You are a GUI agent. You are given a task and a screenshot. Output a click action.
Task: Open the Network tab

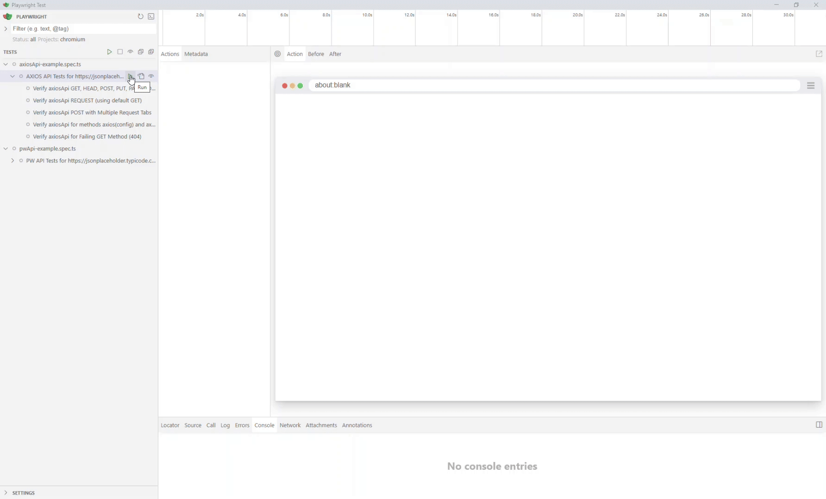pyautogui.click(x=290, y=425)
